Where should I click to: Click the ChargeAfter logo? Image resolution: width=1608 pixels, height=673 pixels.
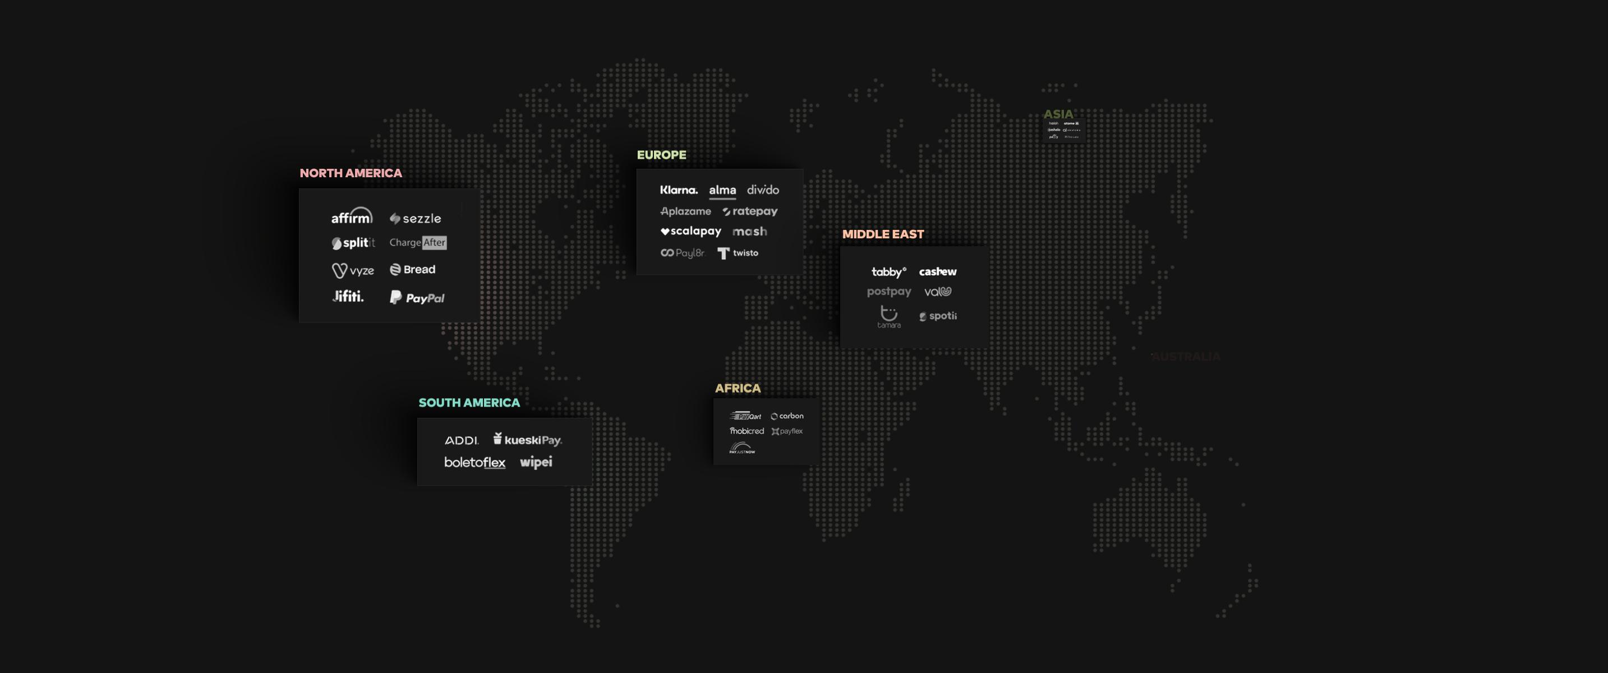click(418, 242)
